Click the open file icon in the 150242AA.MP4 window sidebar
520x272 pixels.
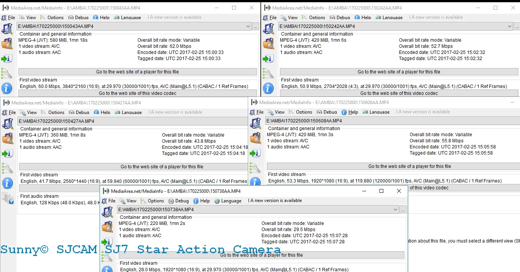pyautogui.click(x=268, y=29)
